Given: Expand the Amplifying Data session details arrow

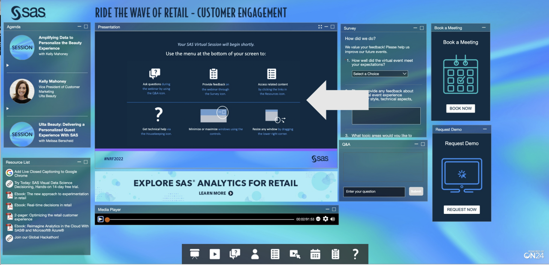Looking at the screenshot, I should coord(7,65).
